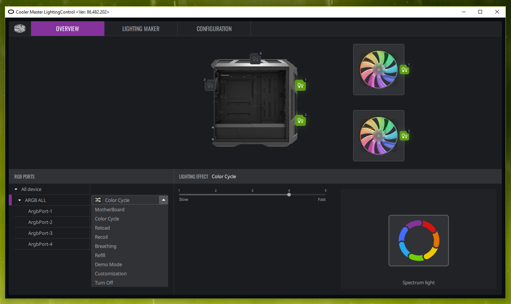Choose Recoil lighting effect
The height and width of the screenshot is (304, 511).
tap(130, 237)
